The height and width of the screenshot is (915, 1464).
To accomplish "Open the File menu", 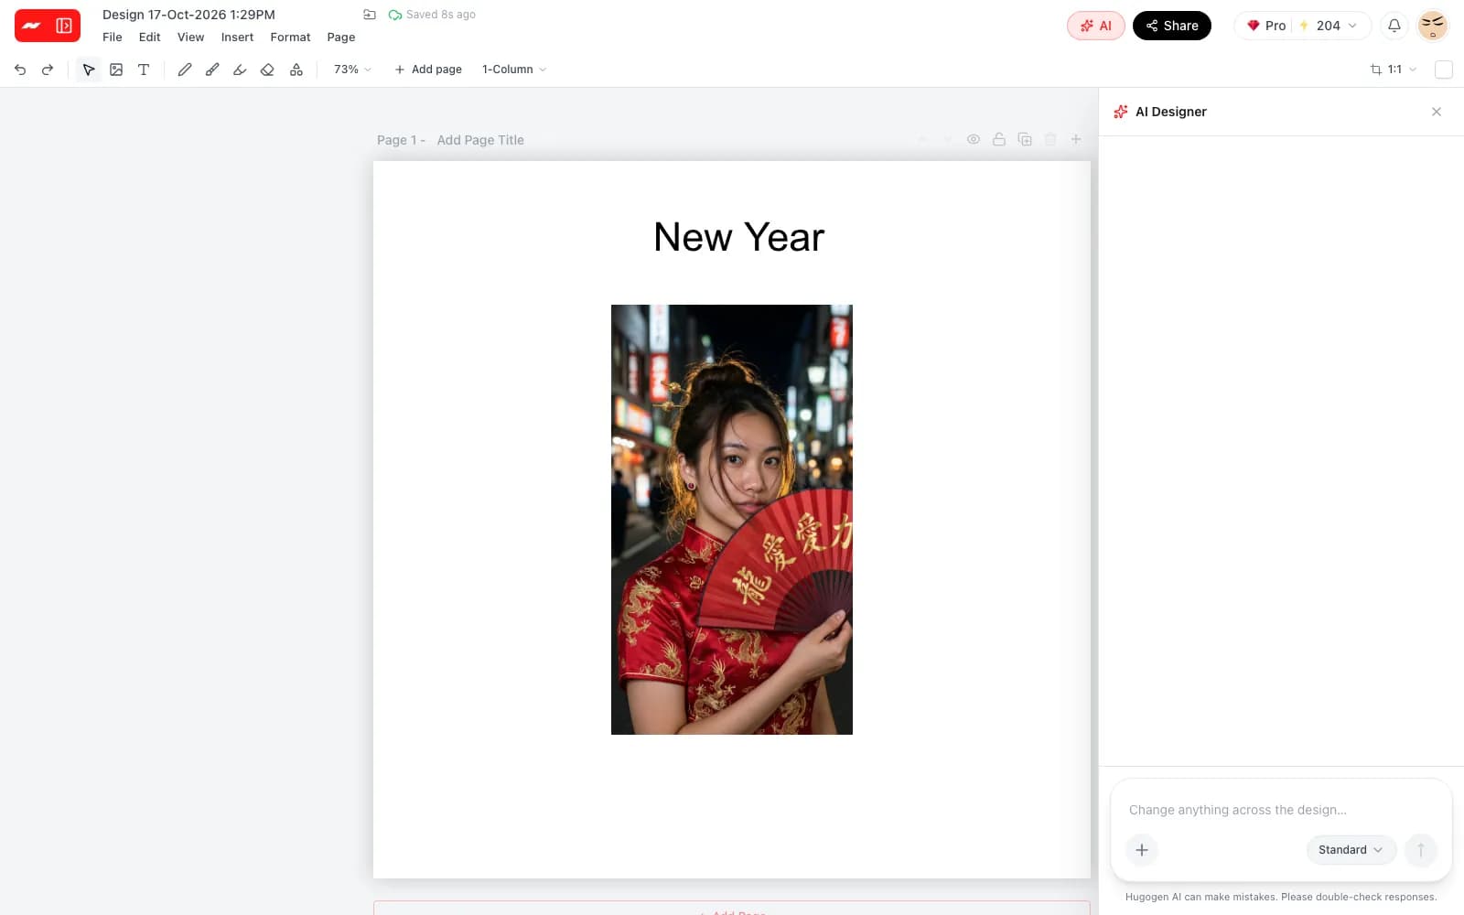I will (113, 38).
